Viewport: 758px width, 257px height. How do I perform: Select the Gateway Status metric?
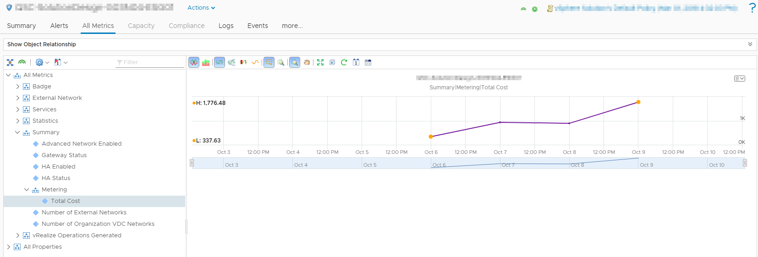(x=64, y=155)
